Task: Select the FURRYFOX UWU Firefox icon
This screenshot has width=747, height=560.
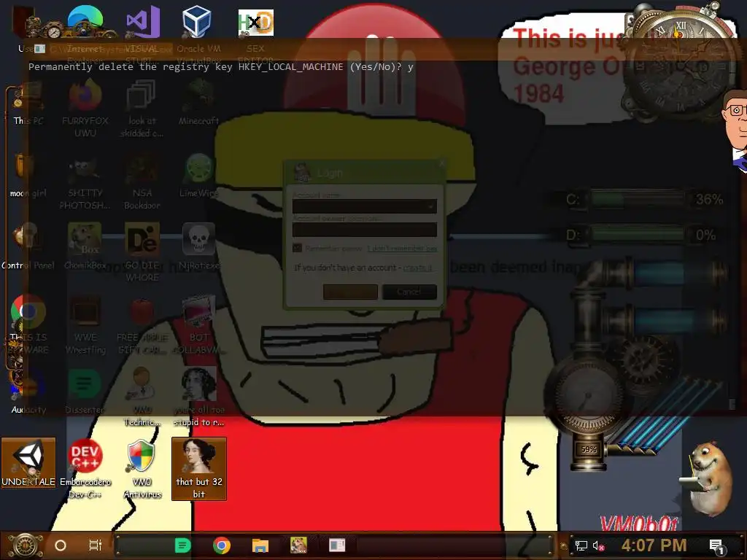Action: [85, 96]
